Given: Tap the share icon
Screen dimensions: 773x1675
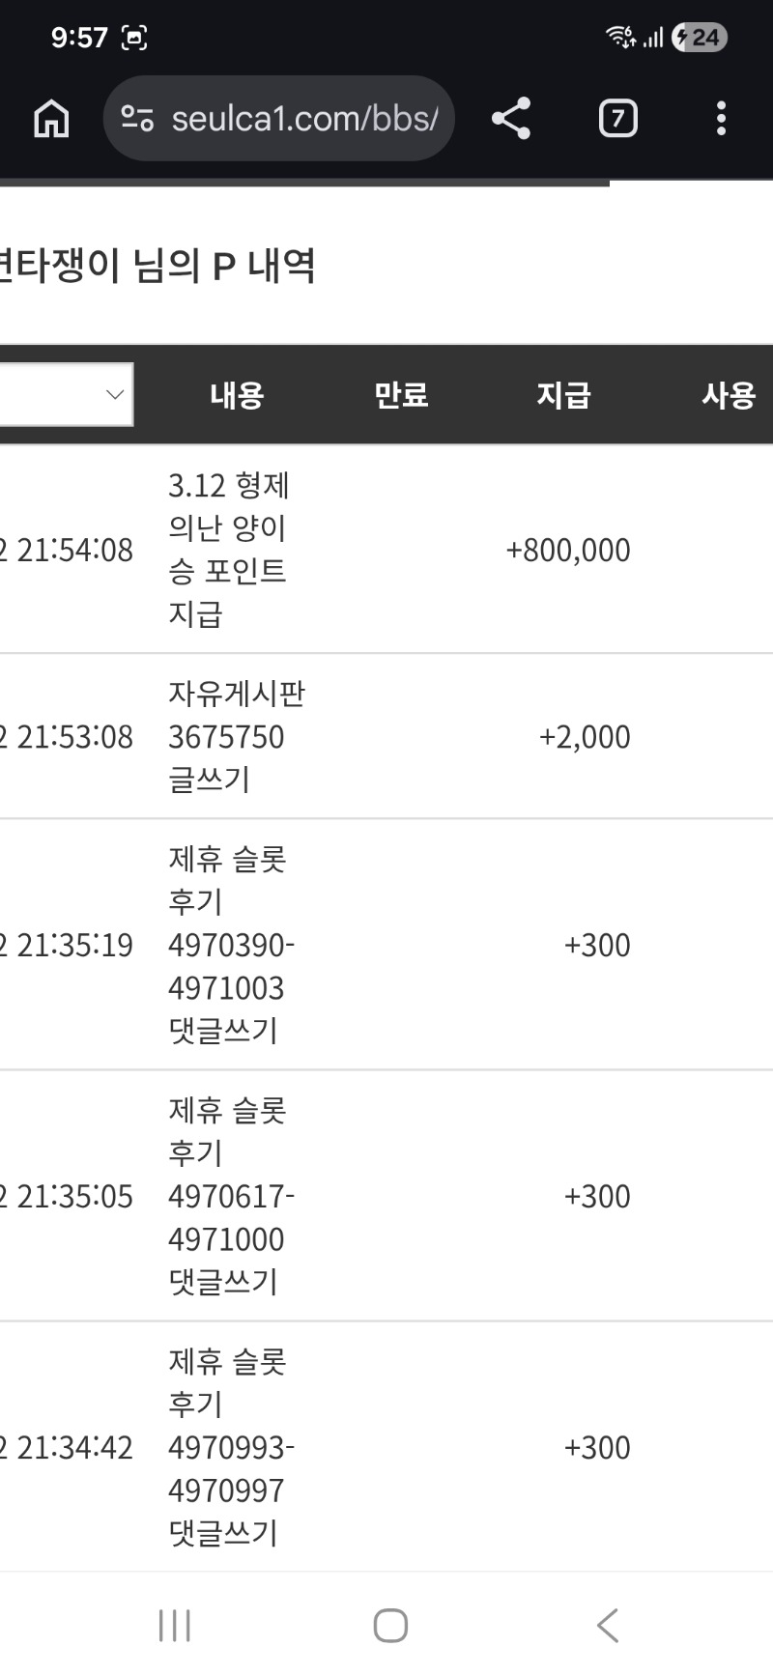Looking at the screenshot, I should click(x=511, y=119).
